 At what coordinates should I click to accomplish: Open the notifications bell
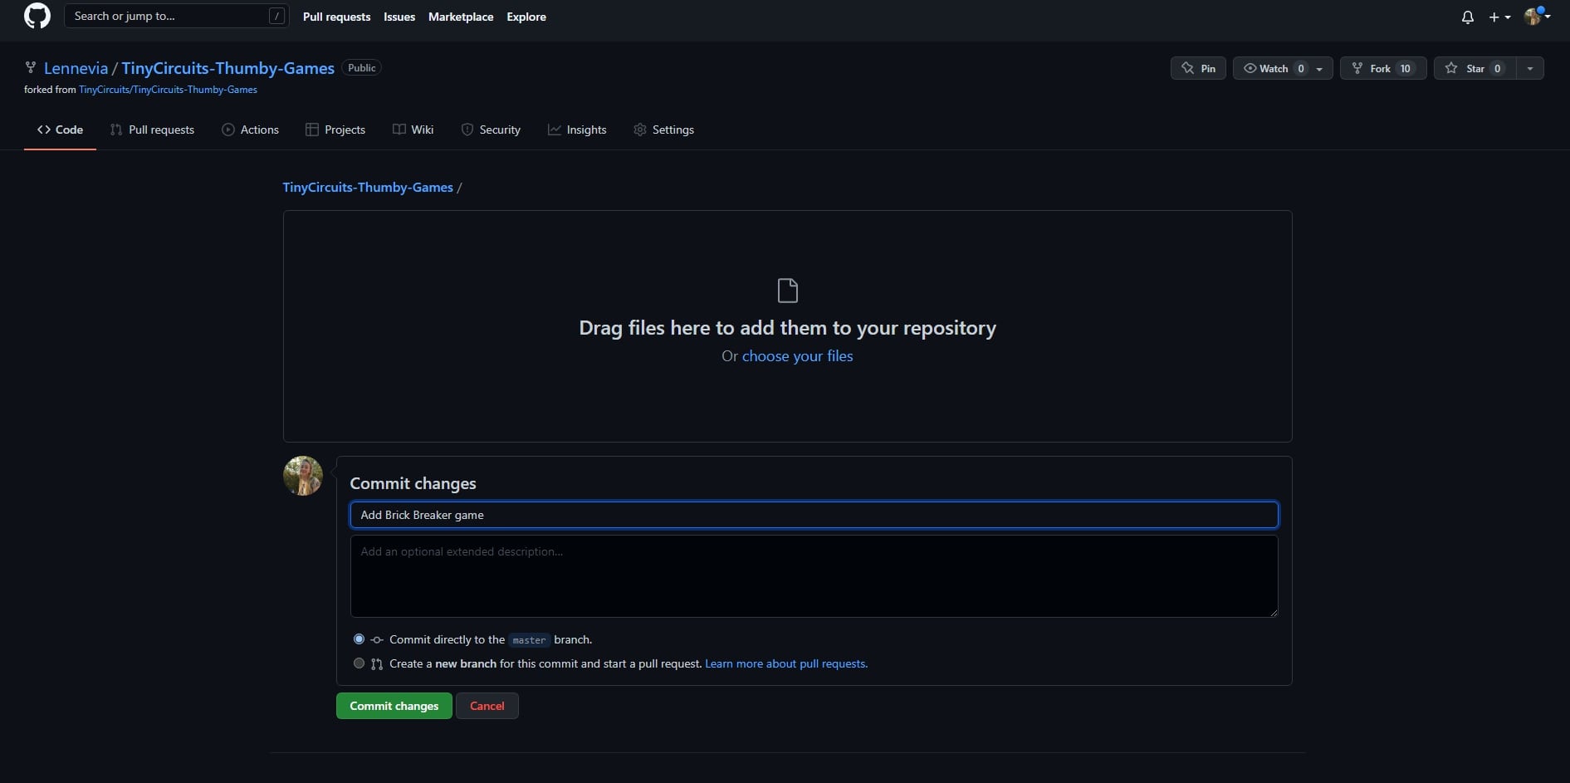1467,17
